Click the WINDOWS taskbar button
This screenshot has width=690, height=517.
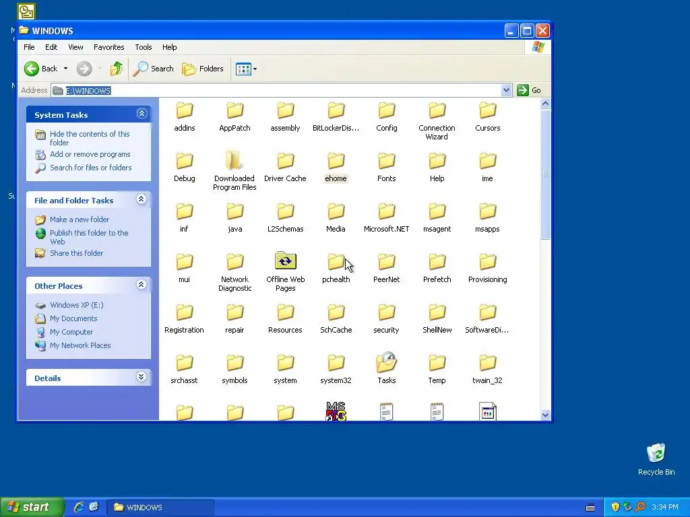(160, 508)
